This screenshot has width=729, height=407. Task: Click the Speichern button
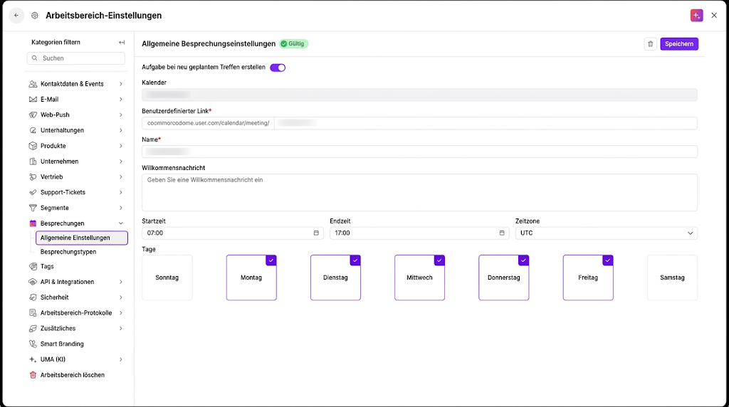(679, 43)
